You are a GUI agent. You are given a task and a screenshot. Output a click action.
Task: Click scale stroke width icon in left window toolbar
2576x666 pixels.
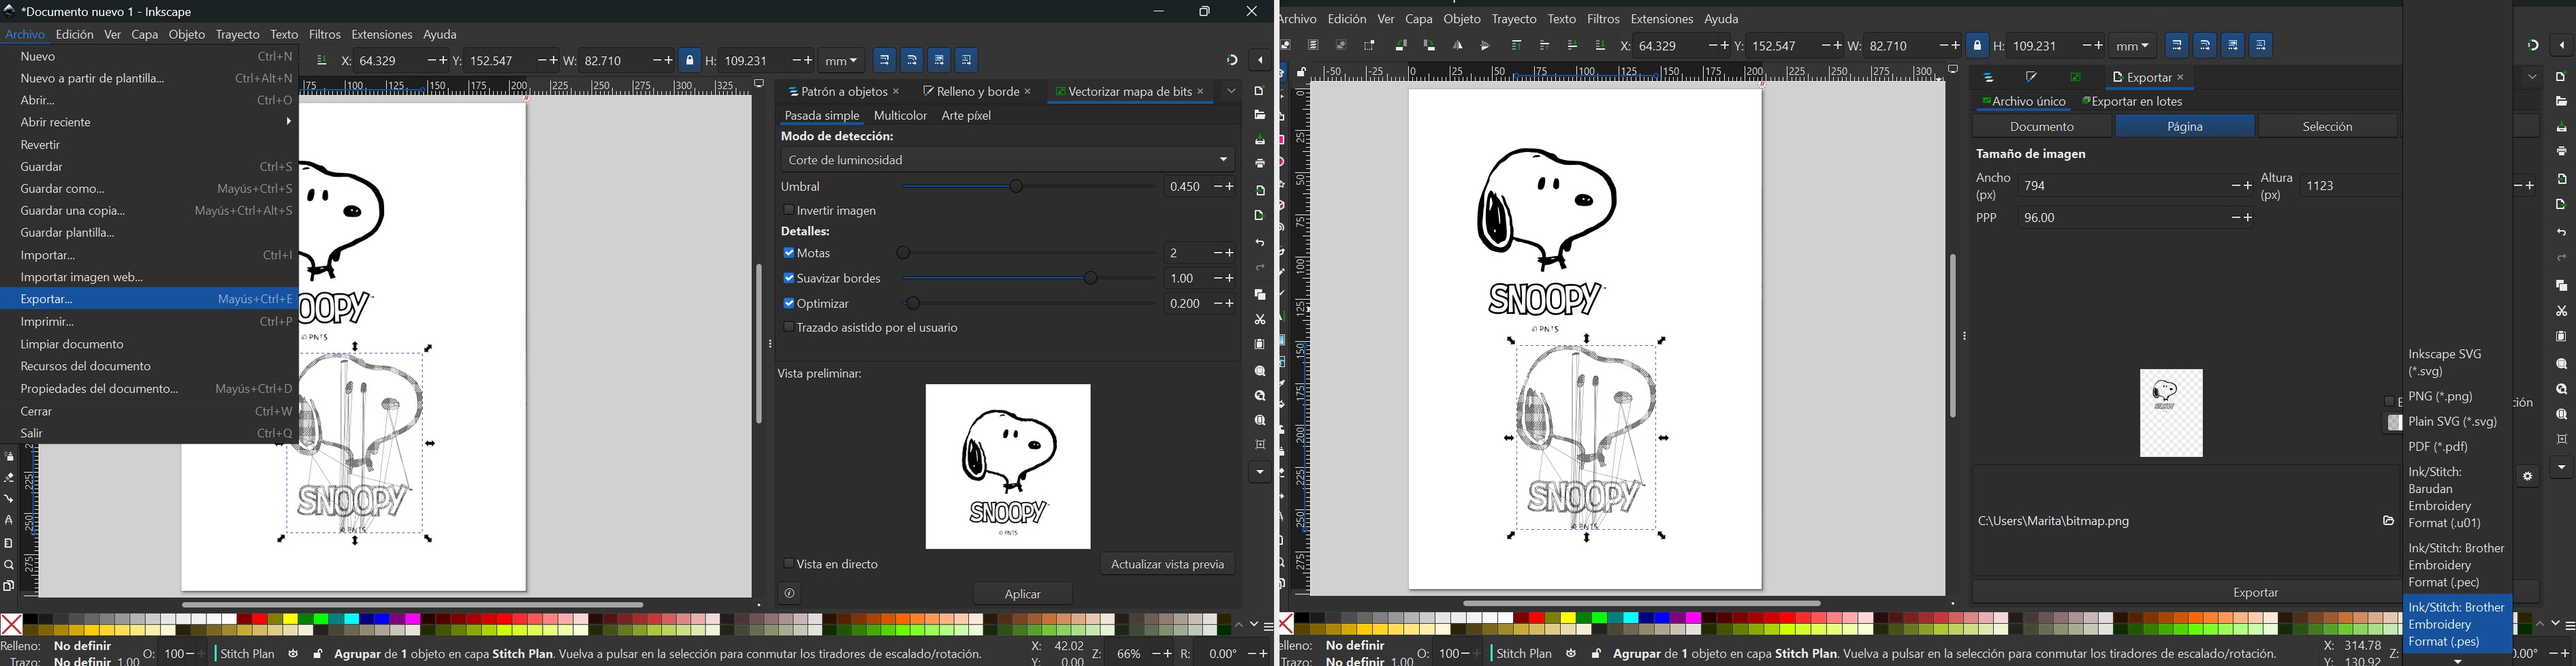884,60
